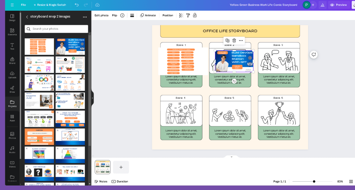This screenshot has height=190, width=355.
Task: Collapse the side panel with arrow handle
Action: pyautogui.click(x=92, y=98)
